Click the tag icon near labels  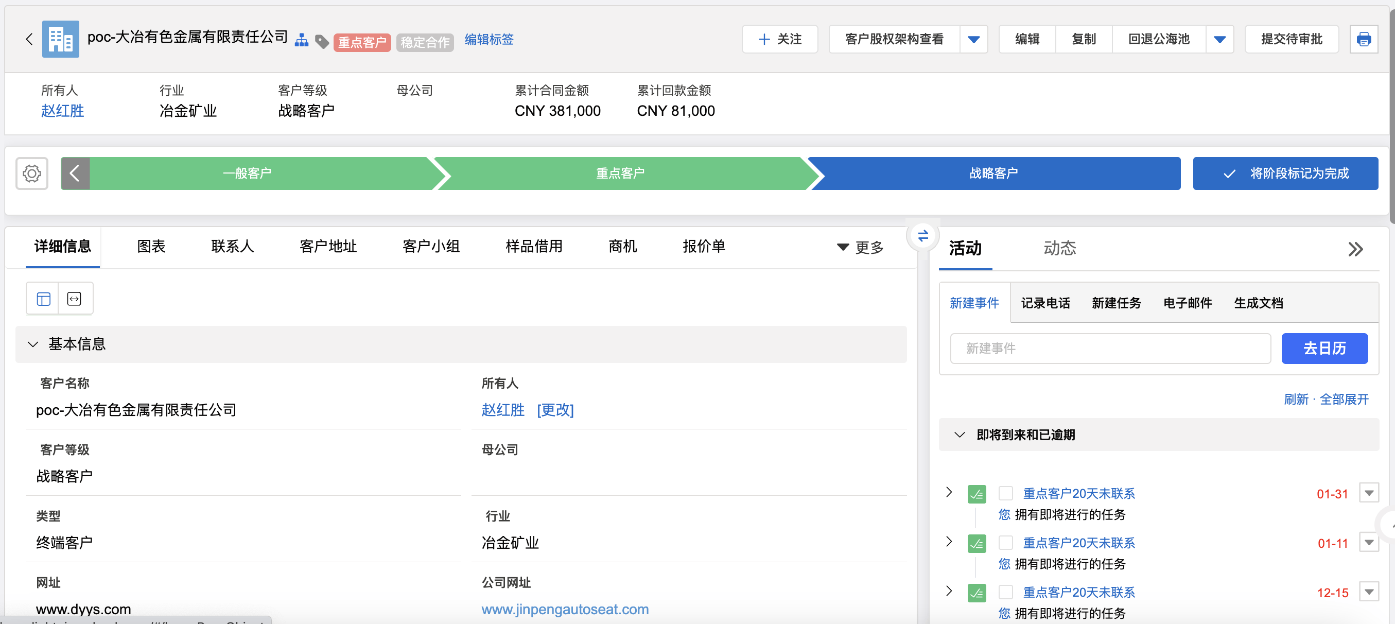(x=322, y=41)
